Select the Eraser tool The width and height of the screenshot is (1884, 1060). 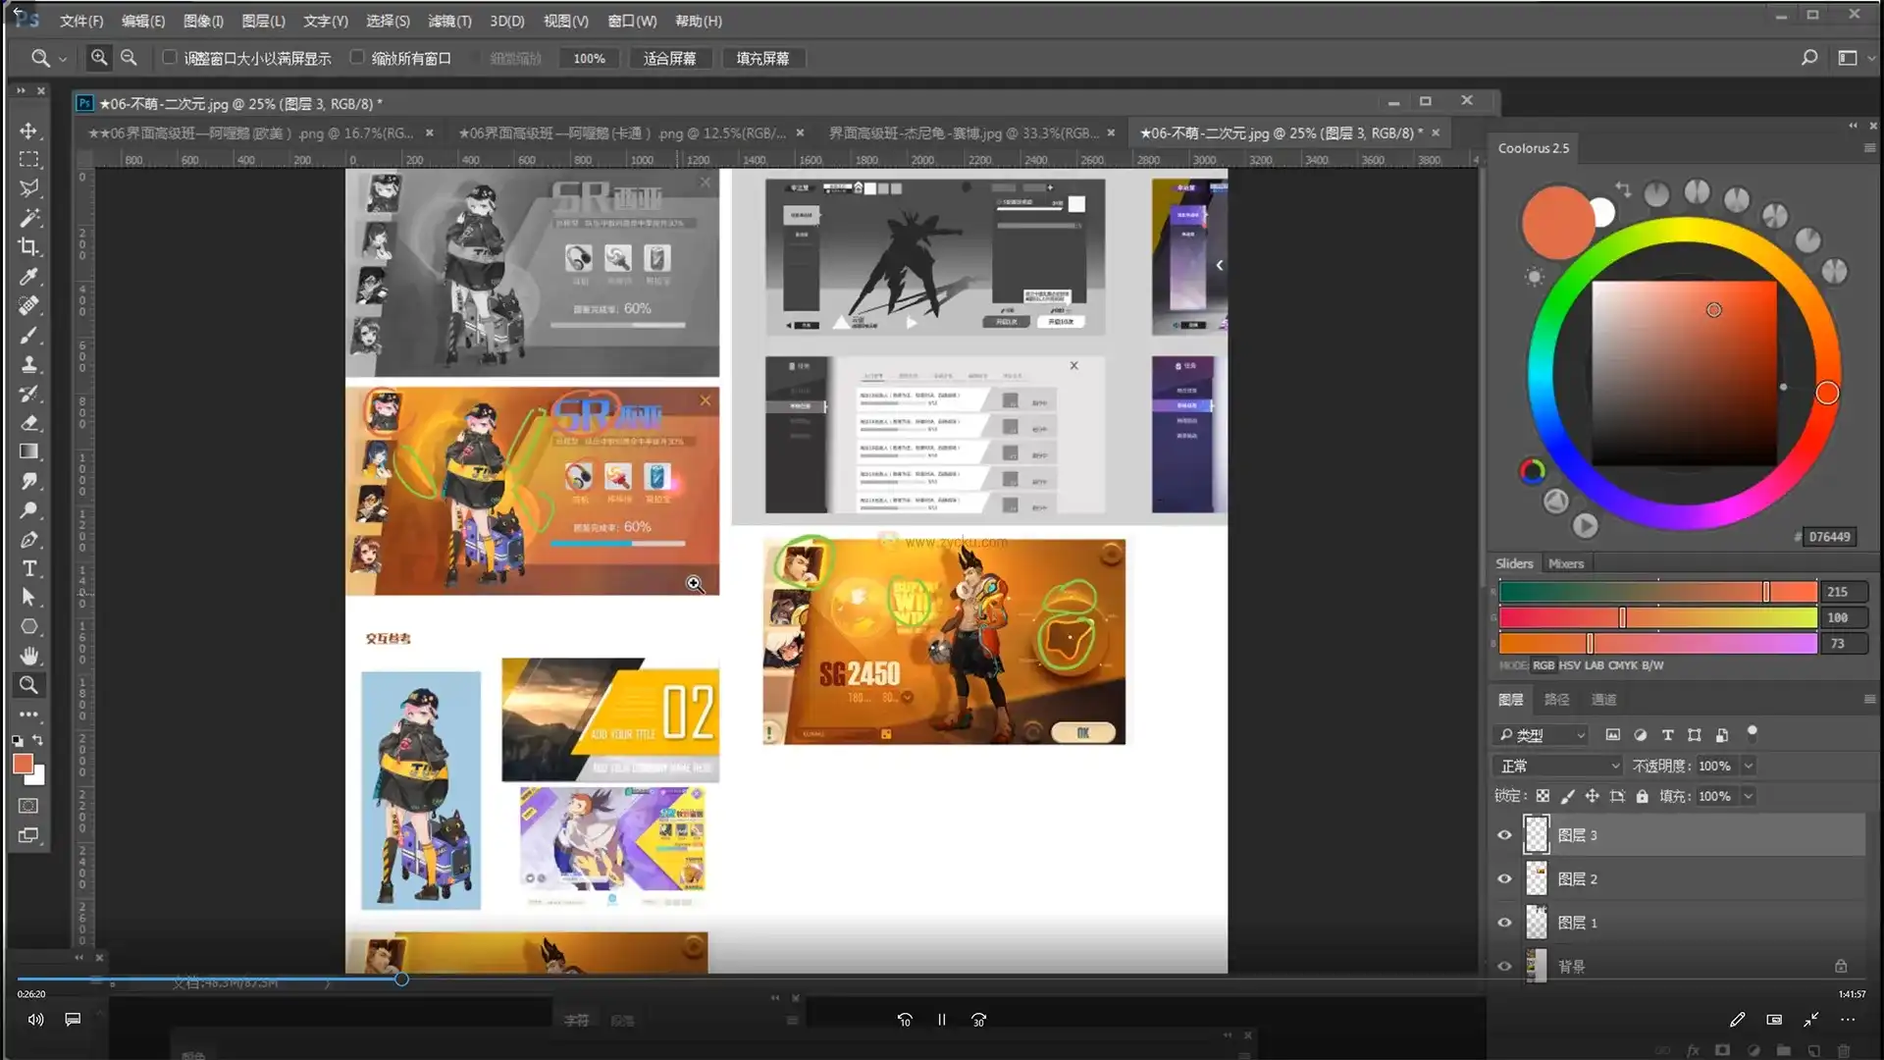pos(28,423)
